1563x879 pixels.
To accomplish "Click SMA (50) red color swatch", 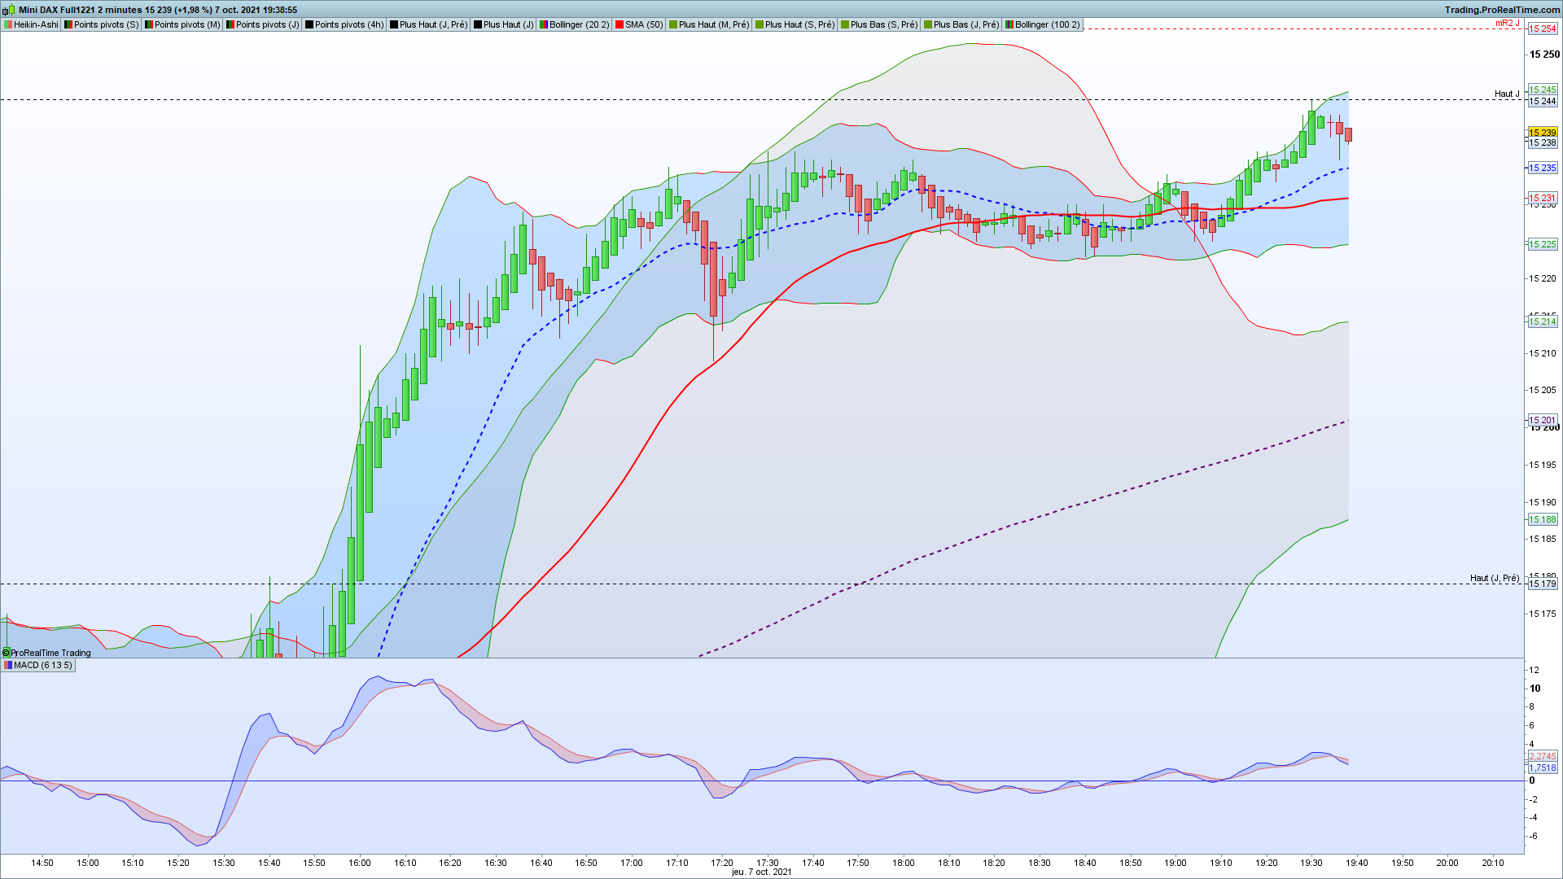I will click(620, 24).
